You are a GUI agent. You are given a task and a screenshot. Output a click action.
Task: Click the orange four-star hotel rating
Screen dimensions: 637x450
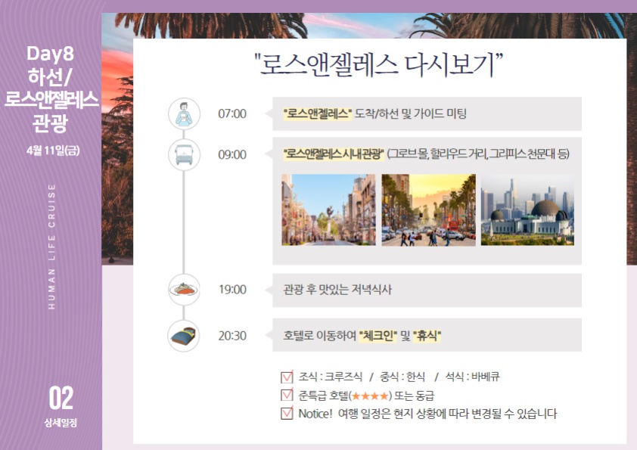370,396
